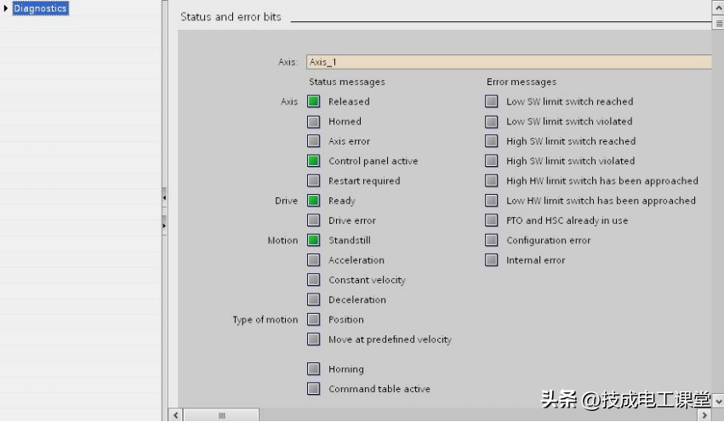
Task: Click the vertical scrollbar up arrow
Action: [x=718, y=7]
